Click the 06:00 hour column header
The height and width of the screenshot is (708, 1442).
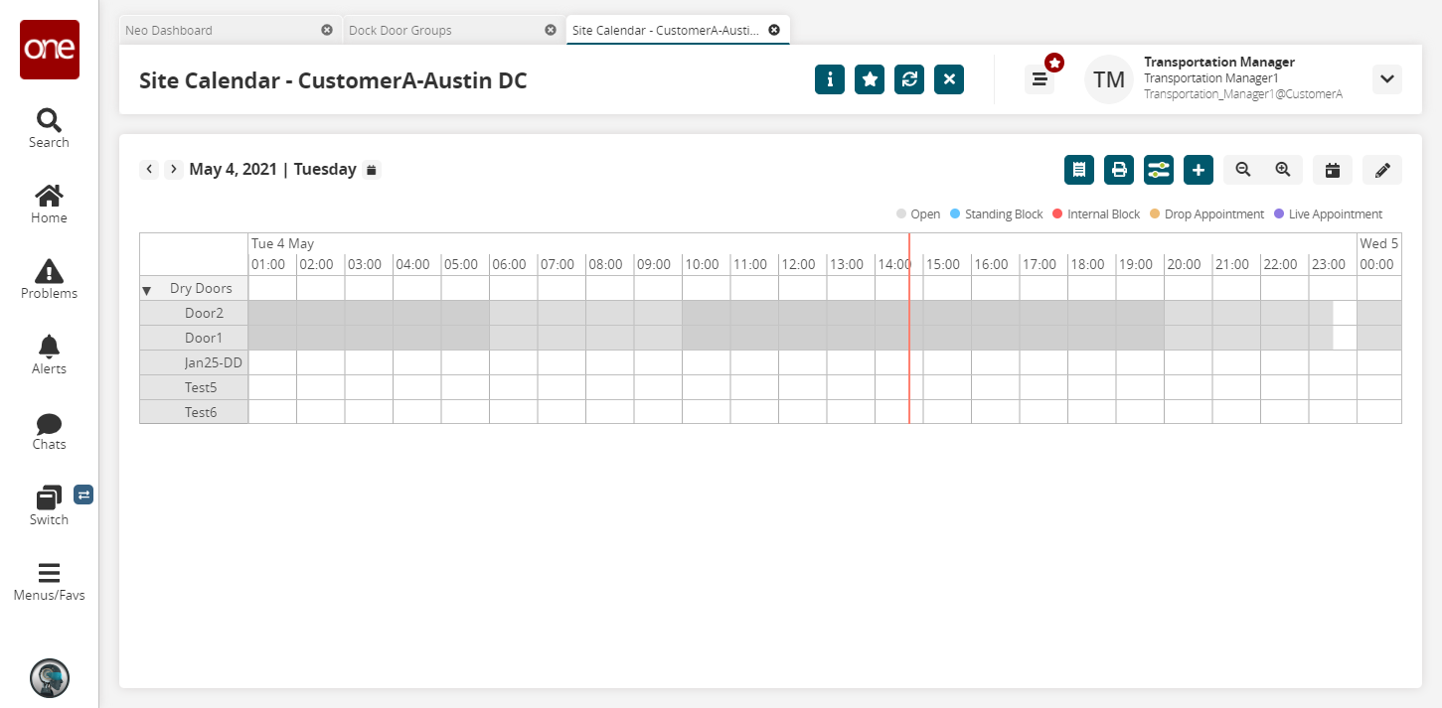tap(513, 265)
